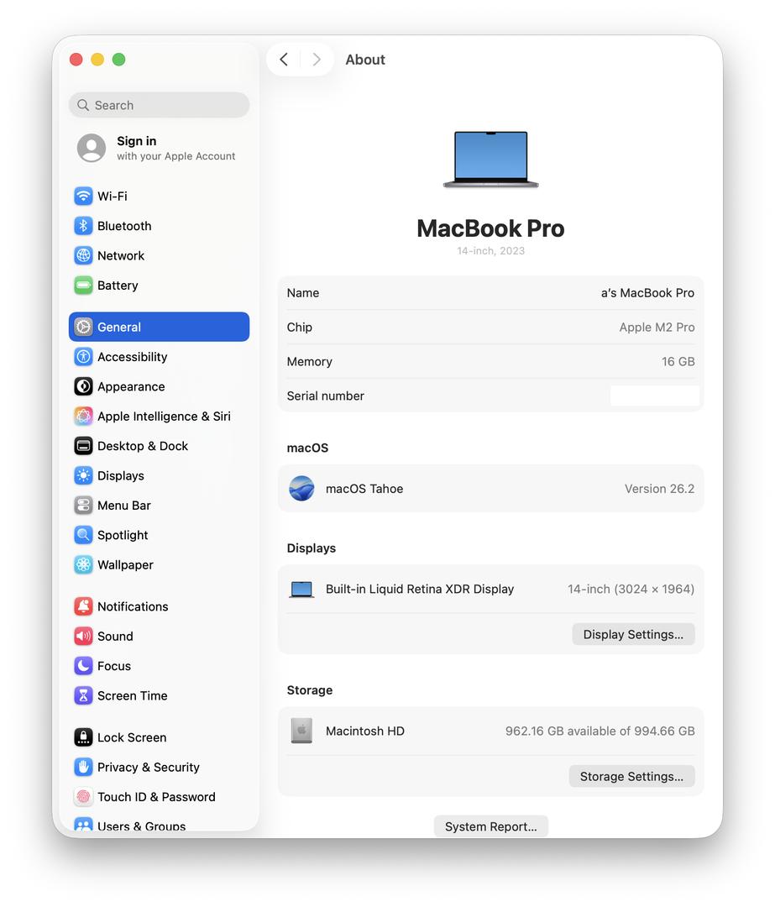The width and height of the screenshot is (775, 907).
Task: Select Network in the sidebar
Action: (159, 255)
